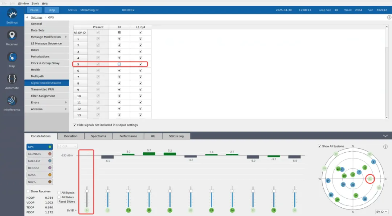Open the Settings gear icon in sidebar
This screenshot has width=392, height=216.
(12, 14)
